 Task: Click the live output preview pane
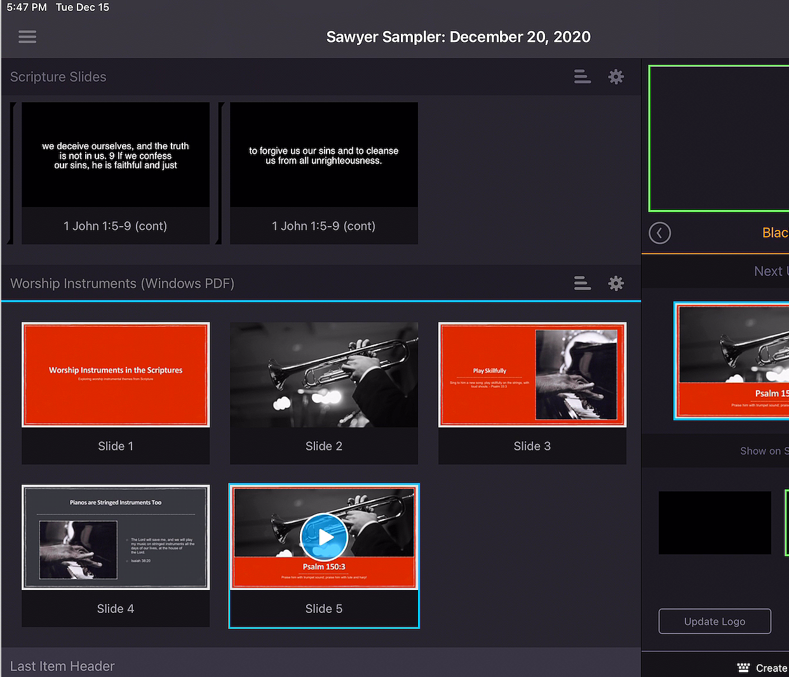719,138
